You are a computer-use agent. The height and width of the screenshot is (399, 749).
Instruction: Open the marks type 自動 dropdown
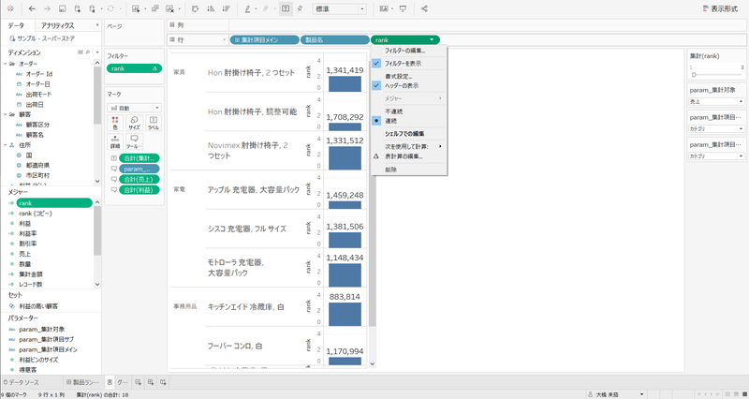pyautogui.click(x=134, y=108)
